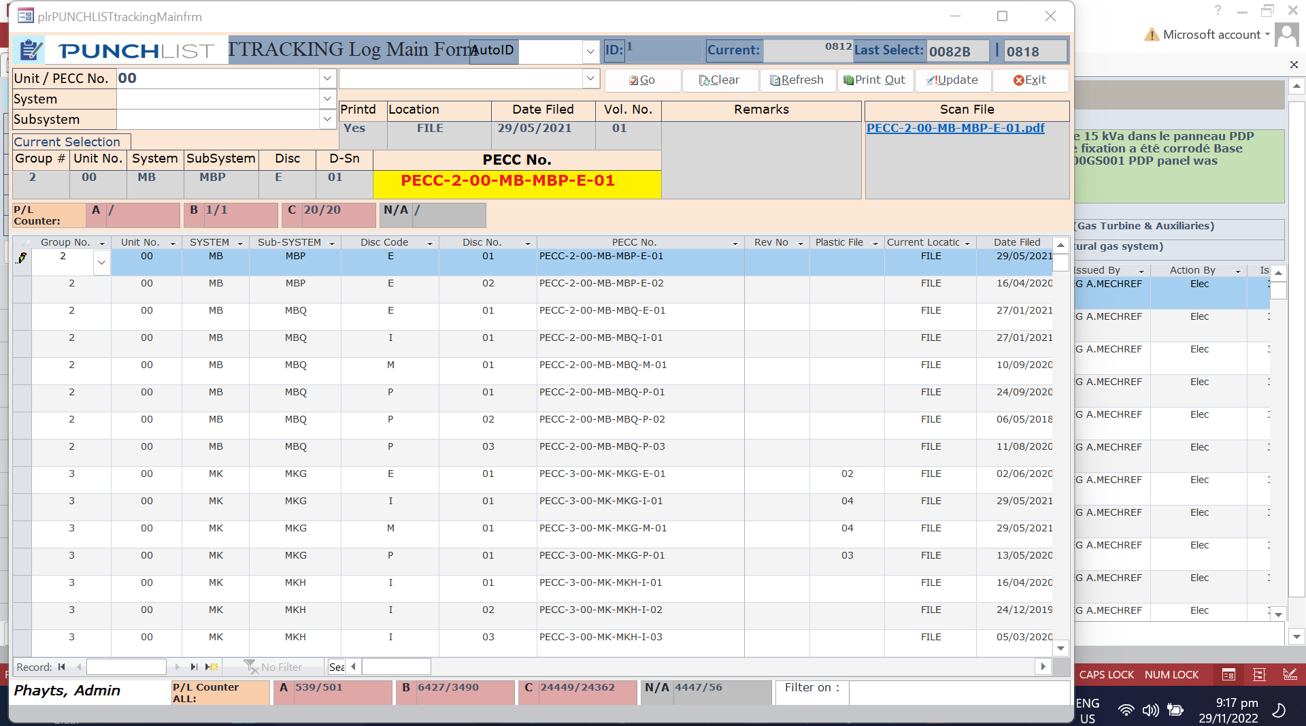1306x726 pixels.
Task: Open the PECC No. column filter arrow
Action: [x=735, y=243]
